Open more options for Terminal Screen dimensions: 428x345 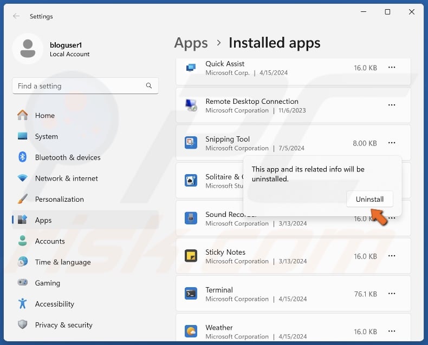[x=392, y=294]
